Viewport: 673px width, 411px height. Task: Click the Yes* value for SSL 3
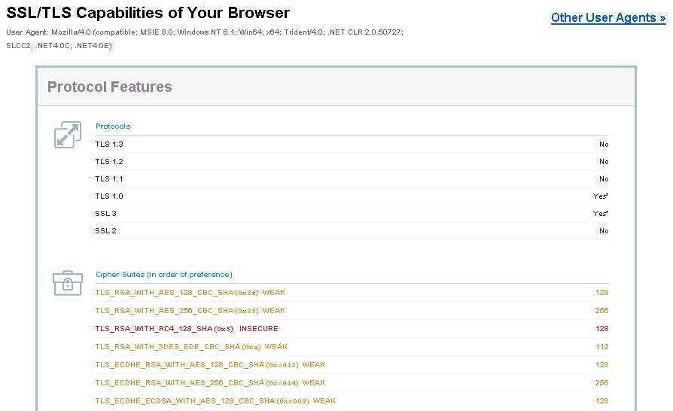point(600,214)
